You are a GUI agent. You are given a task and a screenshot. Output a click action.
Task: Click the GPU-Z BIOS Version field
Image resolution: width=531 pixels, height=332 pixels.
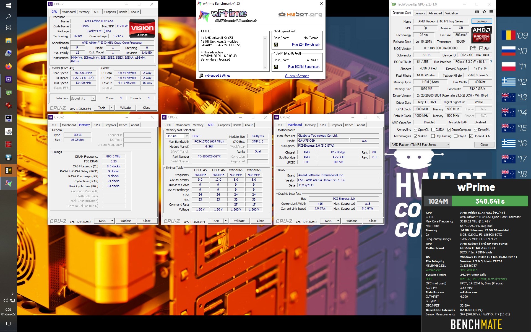point(441,48)
